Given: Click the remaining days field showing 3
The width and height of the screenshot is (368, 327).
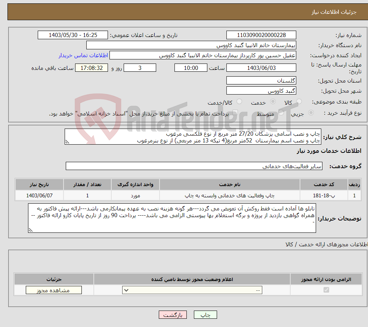Looking at the screenshot, I should tap(140, 68).
